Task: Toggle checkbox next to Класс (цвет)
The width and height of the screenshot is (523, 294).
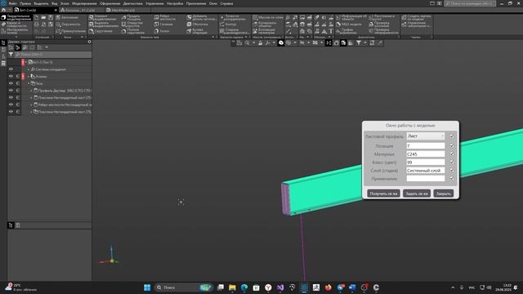Action: 452,162
